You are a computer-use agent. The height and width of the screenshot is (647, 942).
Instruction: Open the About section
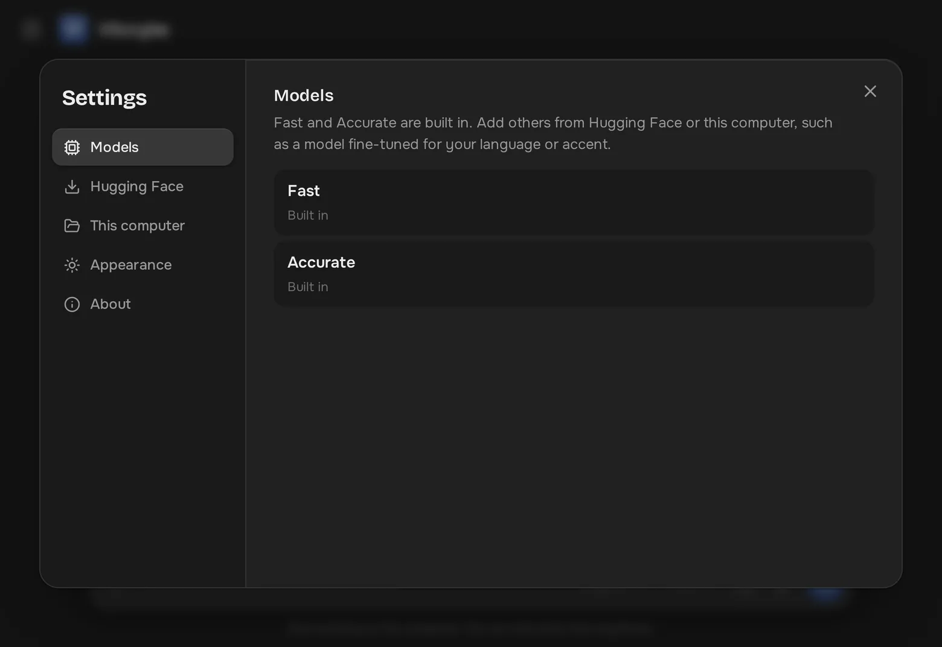[x=143, y=304]
